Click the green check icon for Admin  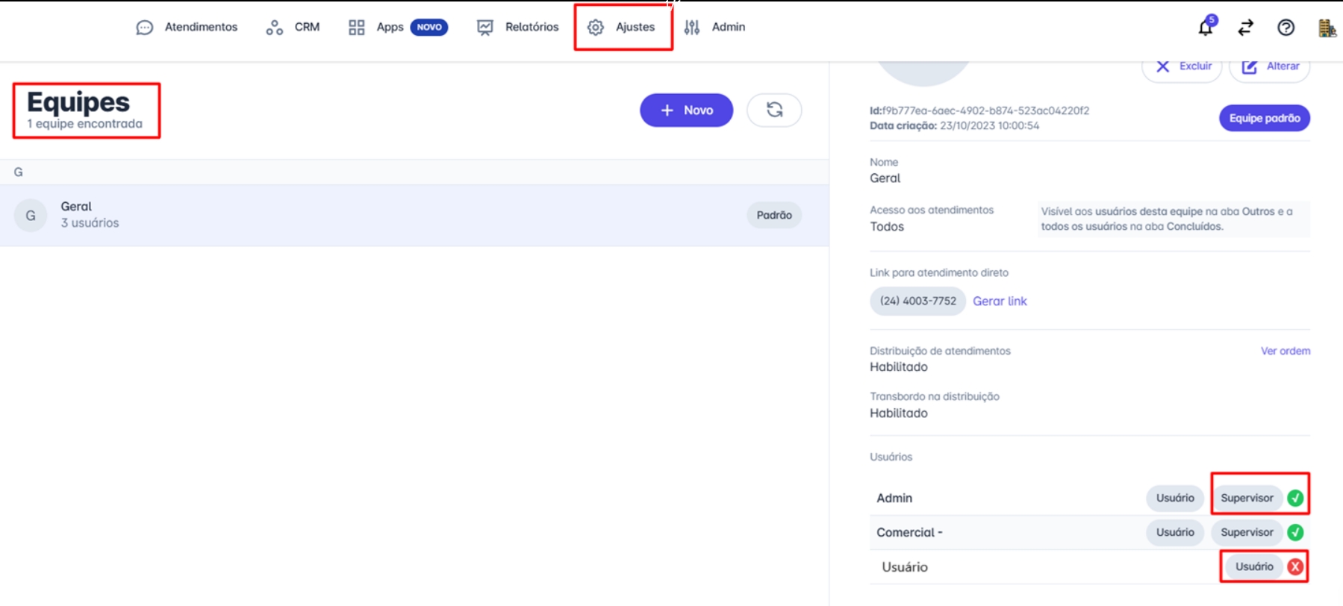1295,498
